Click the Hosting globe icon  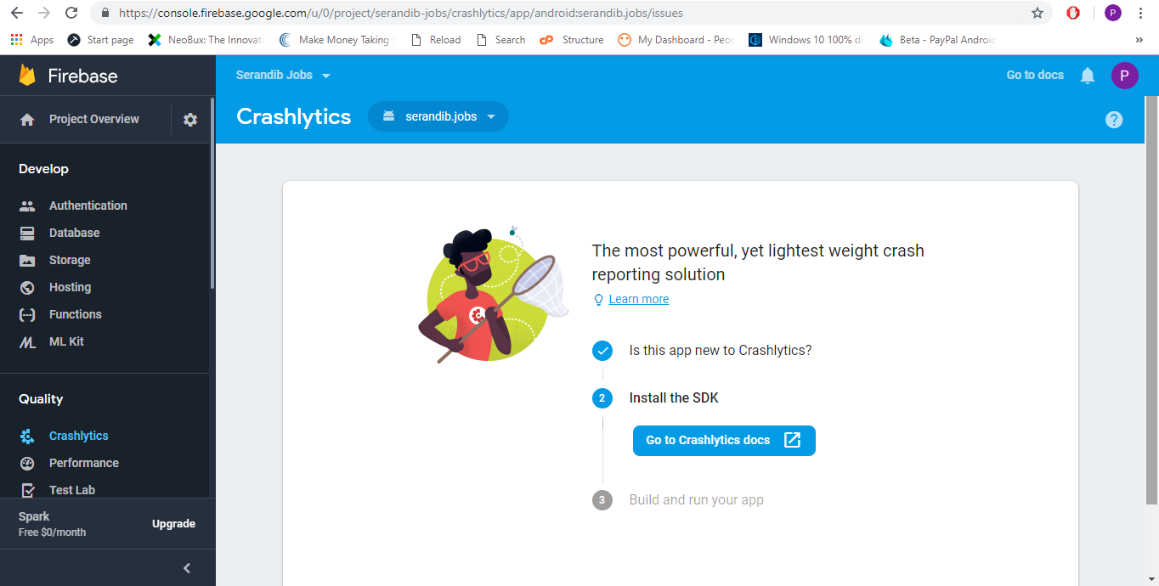(x=27, y=287)
